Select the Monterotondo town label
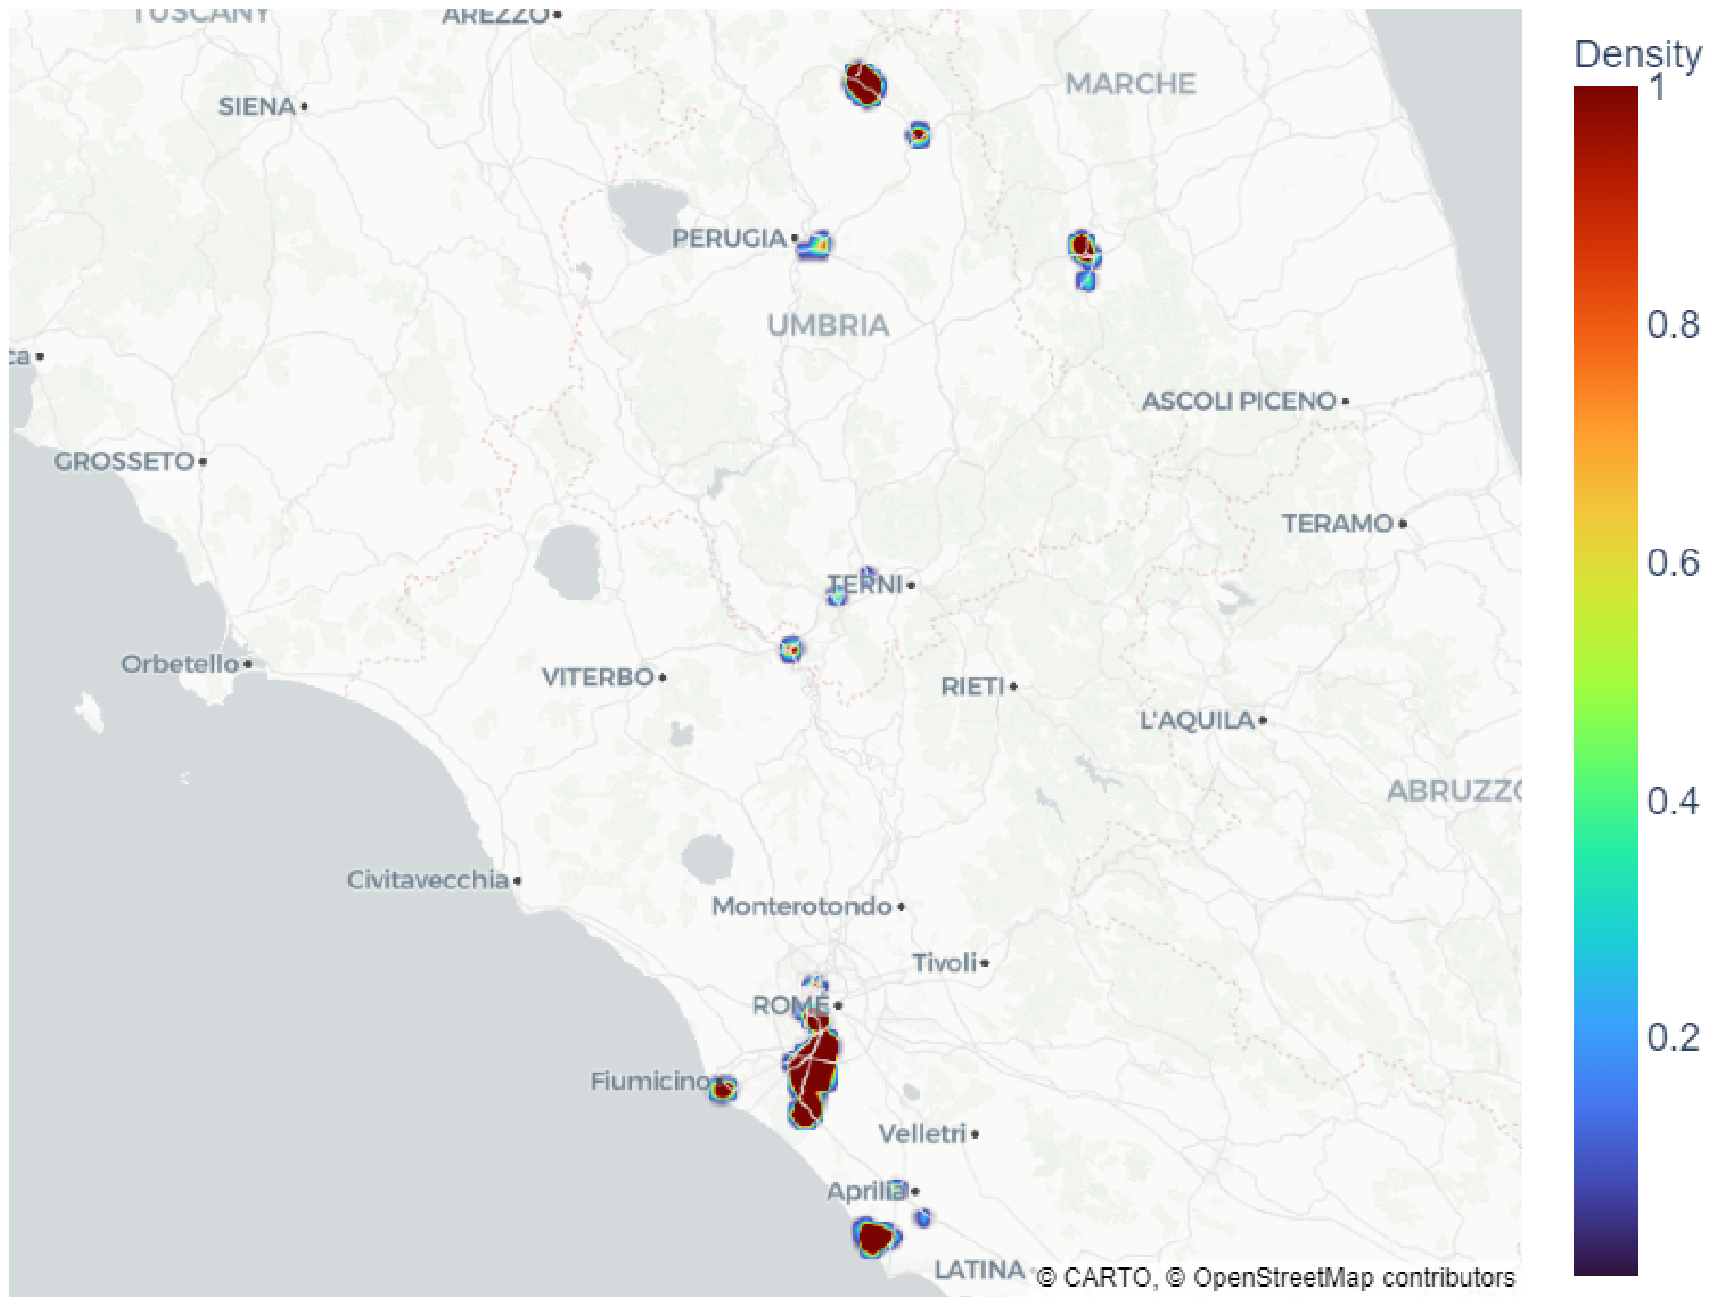1714x1306 pixels. (x=802, y=906)
